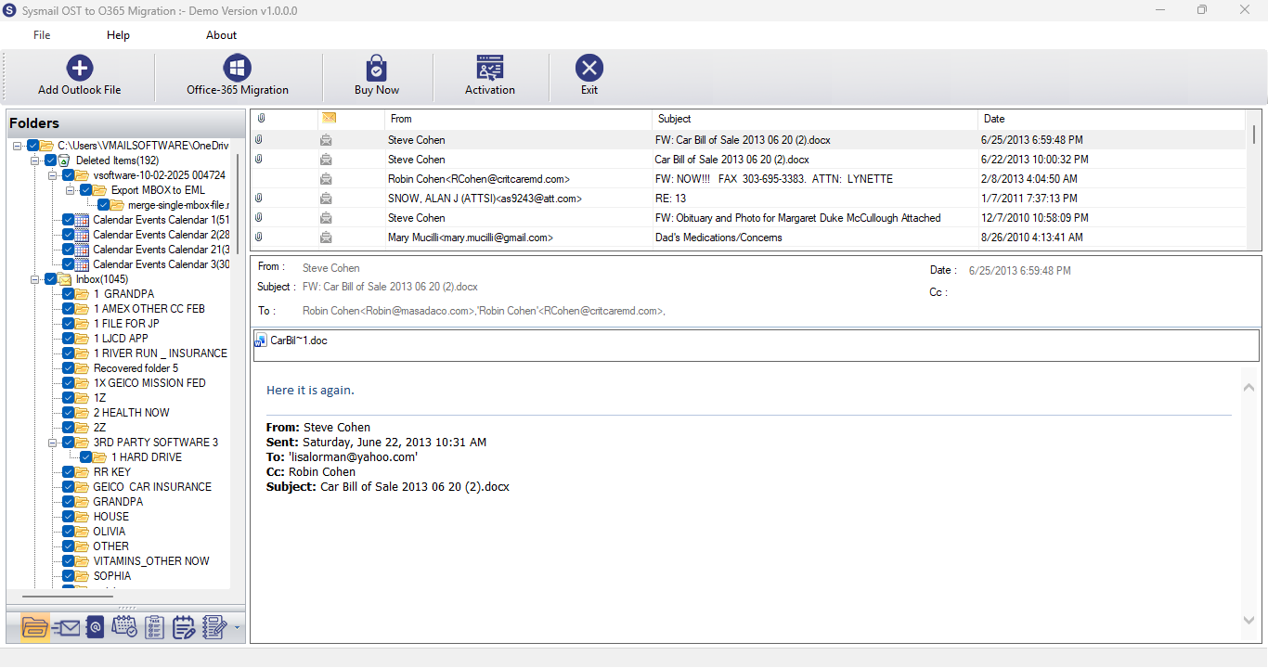Click the Exit X icon

click(x=589, y=68)
